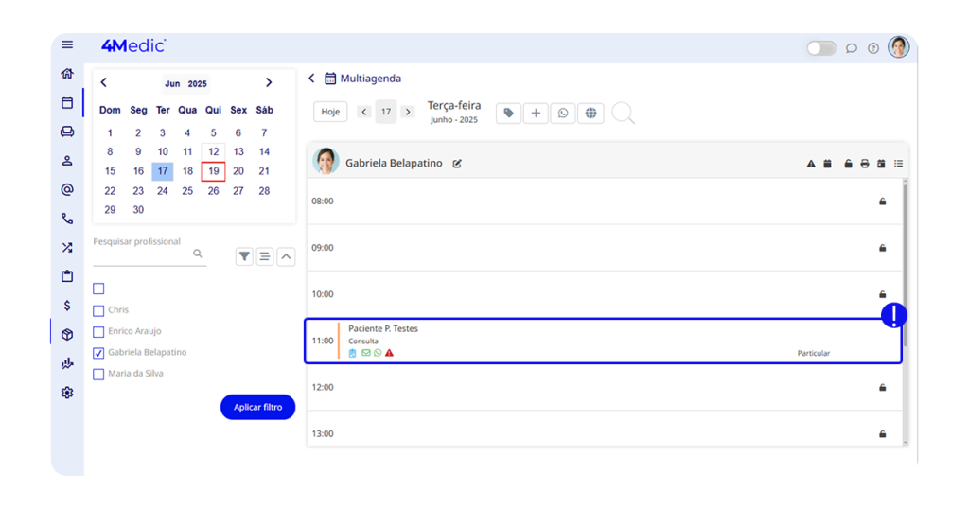Open the magnifying glass search icon

coord(623,114)
